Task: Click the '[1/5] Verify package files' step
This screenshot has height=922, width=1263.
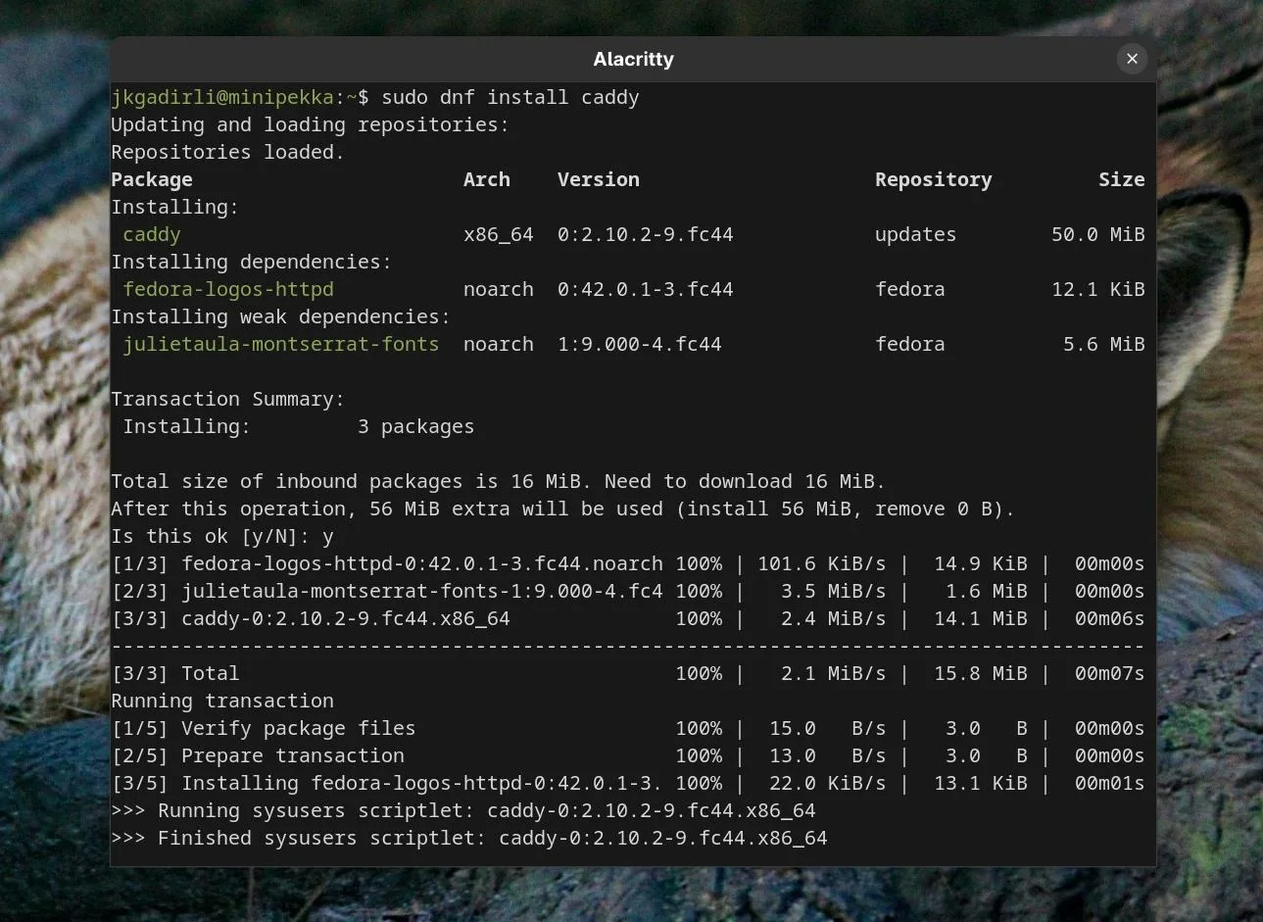Action: (x=264, y=728)
